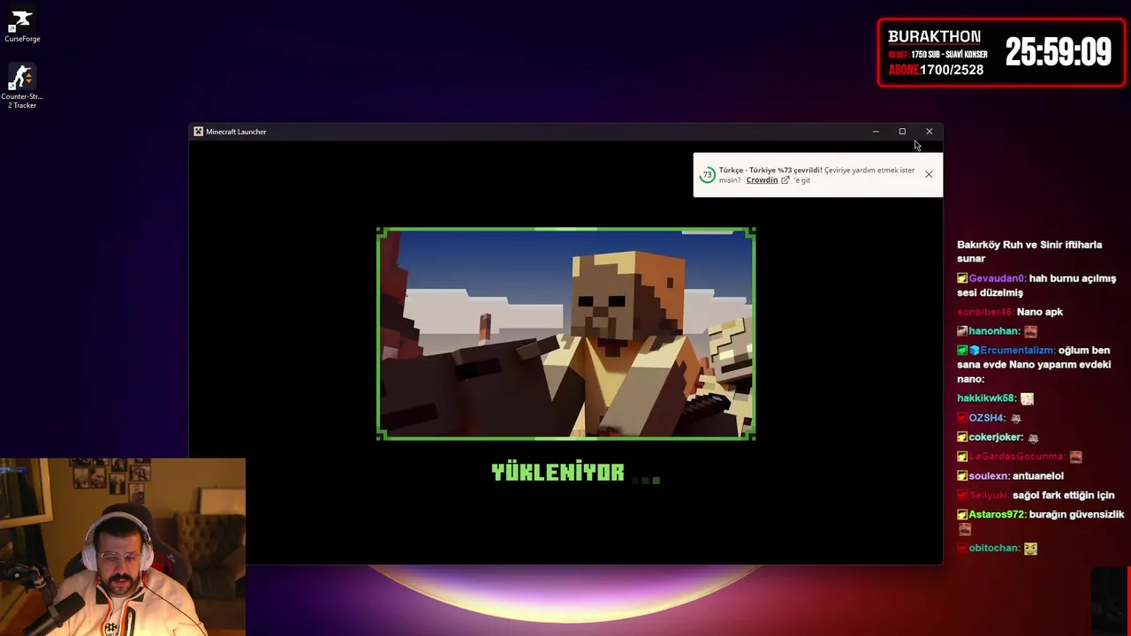Click the 73 percent translation progress circle
Viewport: 1131px width, 636px height.
(x=707, y=175)
